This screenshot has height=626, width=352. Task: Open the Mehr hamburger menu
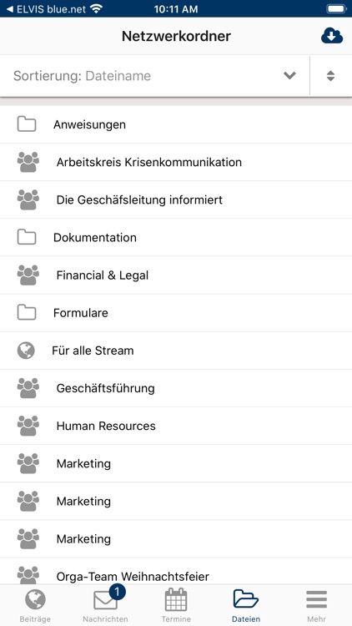[316, 606]
